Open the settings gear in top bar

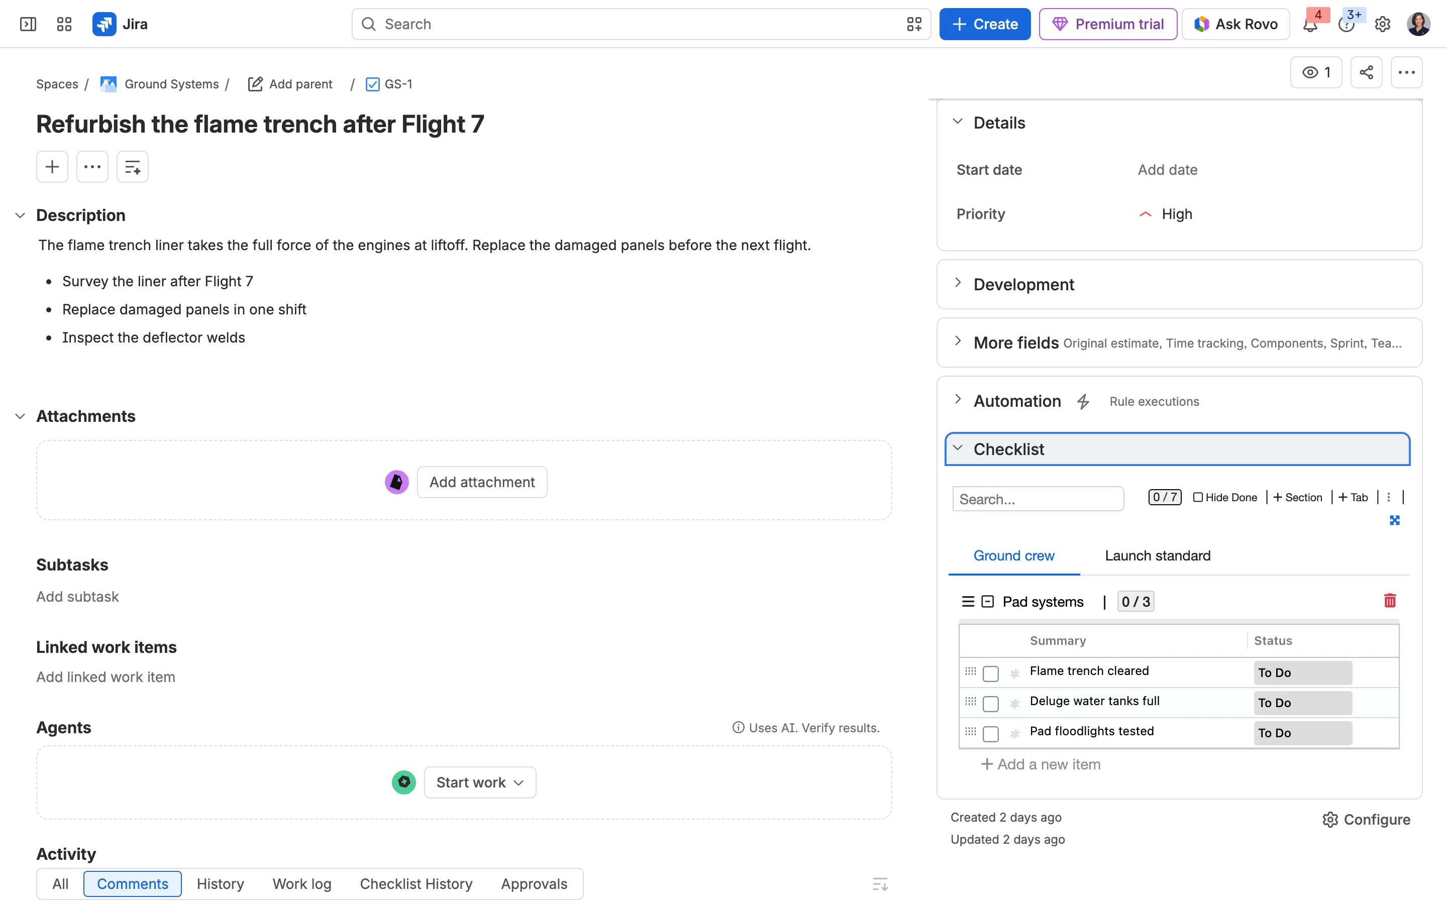[x=1382, y=24]
